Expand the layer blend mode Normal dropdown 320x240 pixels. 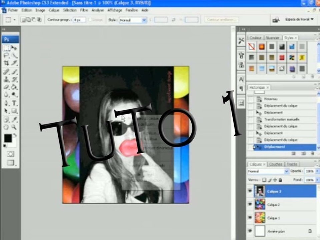click(268, 171)
